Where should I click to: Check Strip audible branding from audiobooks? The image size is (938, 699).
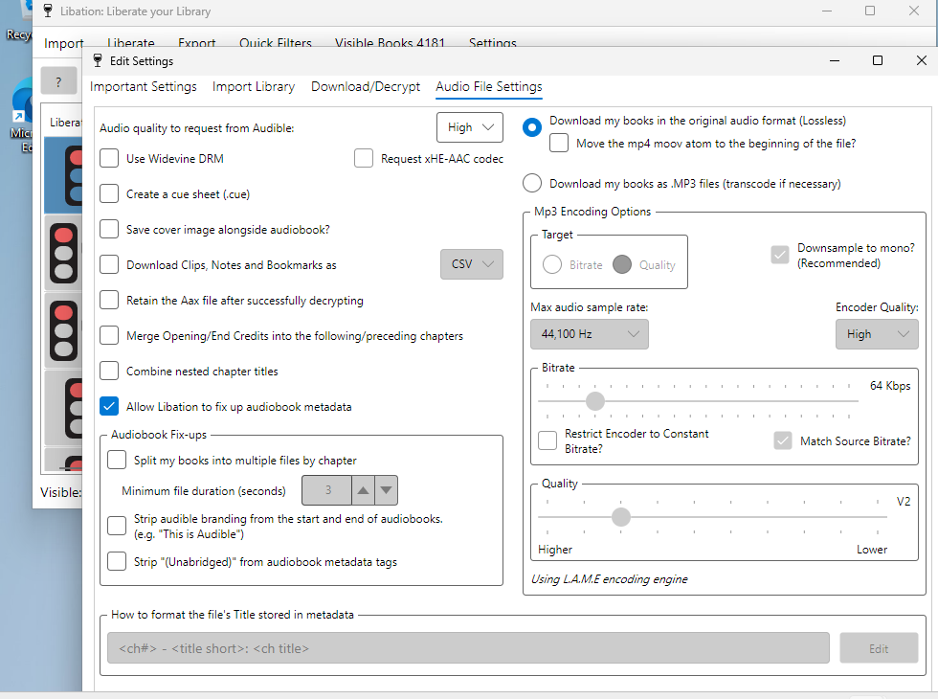click(117, 526)
